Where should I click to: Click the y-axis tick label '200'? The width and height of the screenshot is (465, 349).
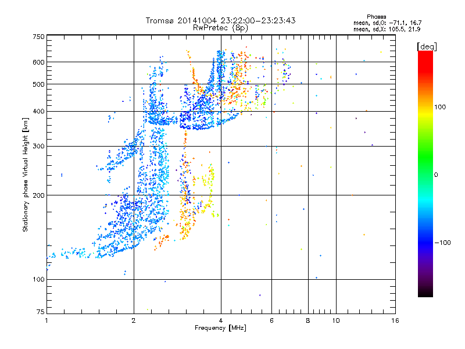38,195
